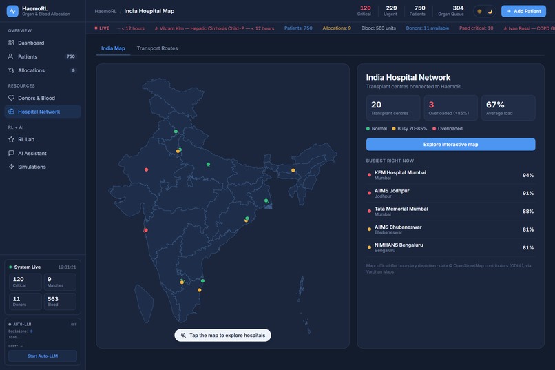Viewport: 555px width, 370px height.
Task: Click the 'Patients: 750' ticker entry
Action: point(298,28)
